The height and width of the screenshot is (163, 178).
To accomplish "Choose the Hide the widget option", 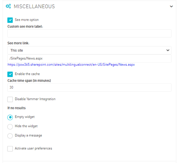I will pyautogui.click(x=10, y=127).
